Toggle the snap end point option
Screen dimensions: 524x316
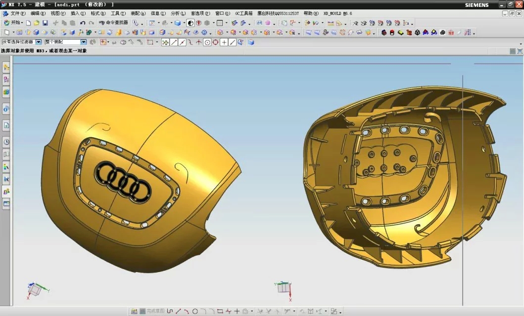tap(174, 42)
